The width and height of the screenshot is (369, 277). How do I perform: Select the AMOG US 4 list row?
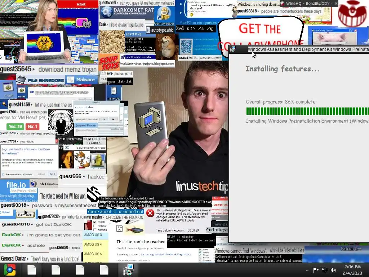pos(95,244)
